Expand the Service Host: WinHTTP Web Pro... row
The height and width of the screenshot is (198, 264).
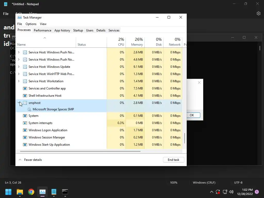19,74
